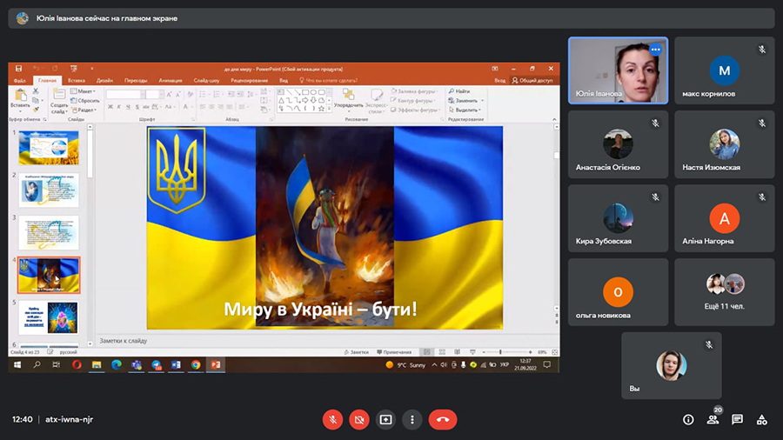Show the participants list people icon
The width and height of the screenshot is (783, 440).
[x=713, y=419]
